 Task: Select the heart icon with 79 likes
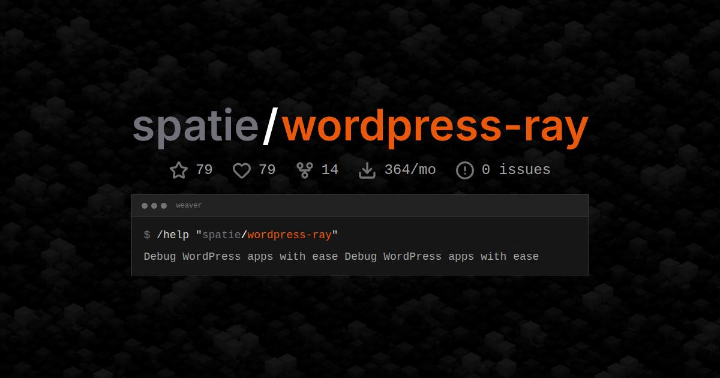point(242,170)
